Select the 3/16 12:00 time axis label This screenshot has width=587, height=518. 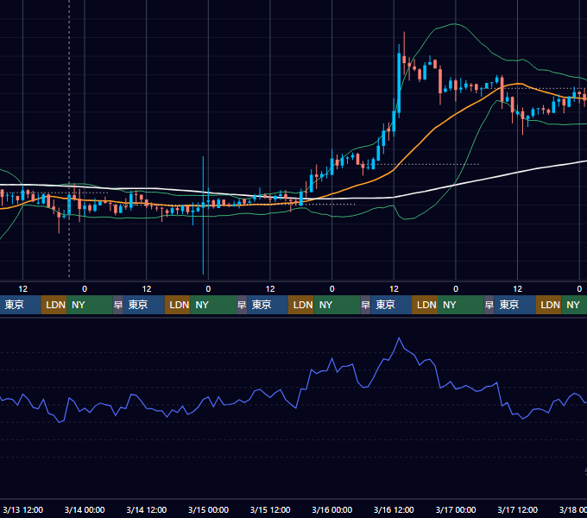(x=394, y=509)
